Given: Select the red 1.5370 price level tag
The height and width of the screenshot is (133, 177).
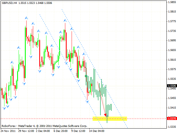Looking at the screenshot, I should (x=172, y=119).
